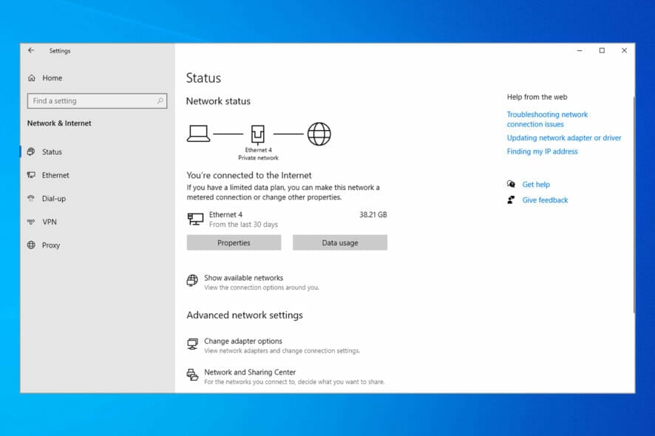Image resolution: width=655 pixels, height=436 pixels.
Task: Click the laptop icon in network diagram
Action: 198,134
